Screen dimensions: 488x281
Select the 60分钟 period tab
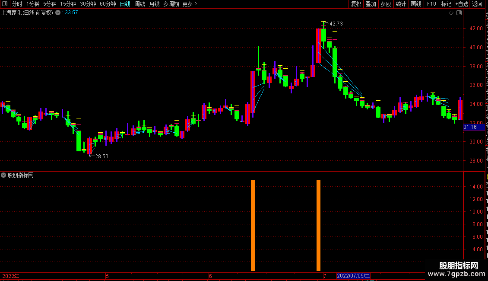[x=108, y=4]
